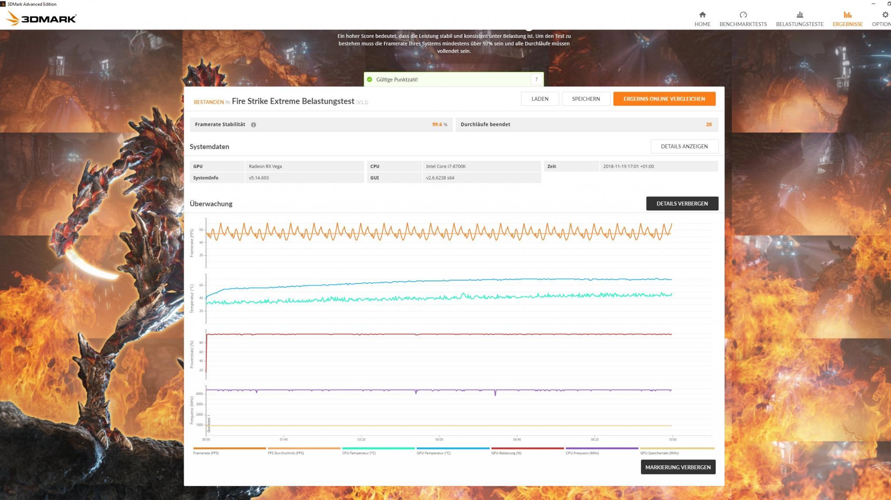The image size is (891, 500).
Task: Switch to Belastungstests tab label
Action: coord(800,24)
